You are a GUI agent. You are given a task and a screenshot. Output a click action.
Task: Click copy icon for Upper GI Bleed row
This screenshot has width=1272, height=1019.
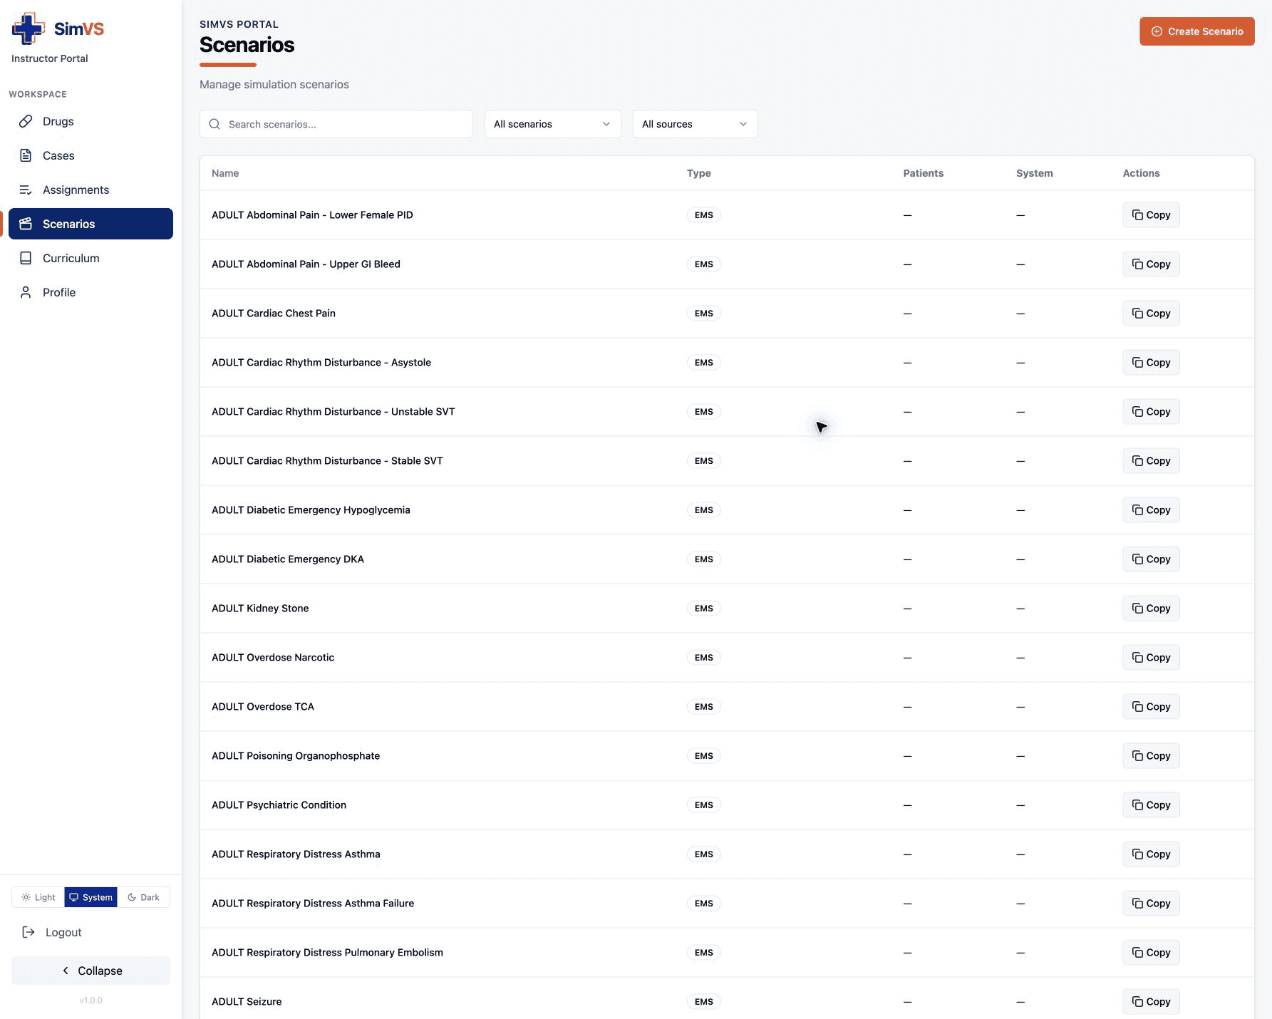[1137, 264]
